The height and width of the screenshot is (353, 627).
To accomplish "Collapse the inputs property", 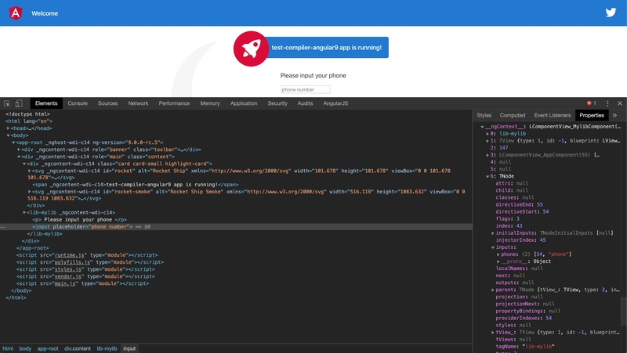I will point(493,247).
